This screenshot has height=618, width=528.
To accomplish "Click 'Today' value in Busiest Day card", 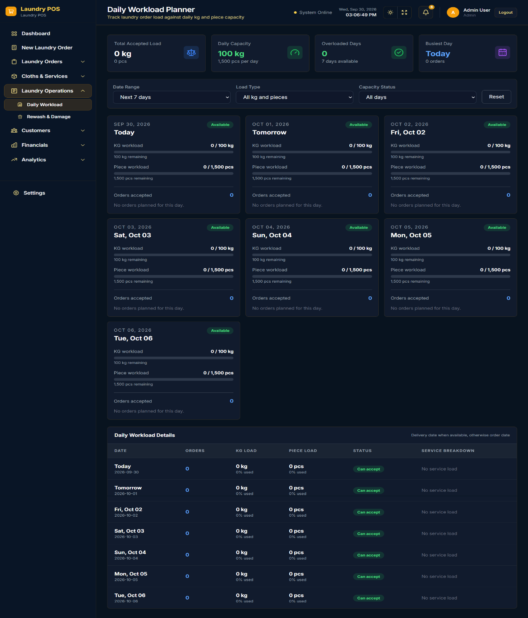I will (438, 54).
